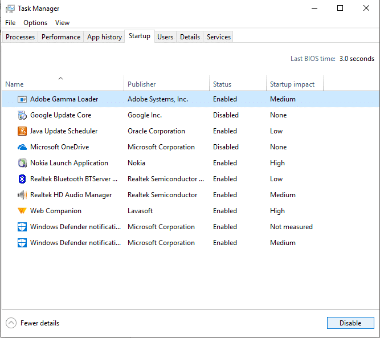Click the Not measured impact value
Viewport: 380px width, 338px height.
tap(291, 227)
